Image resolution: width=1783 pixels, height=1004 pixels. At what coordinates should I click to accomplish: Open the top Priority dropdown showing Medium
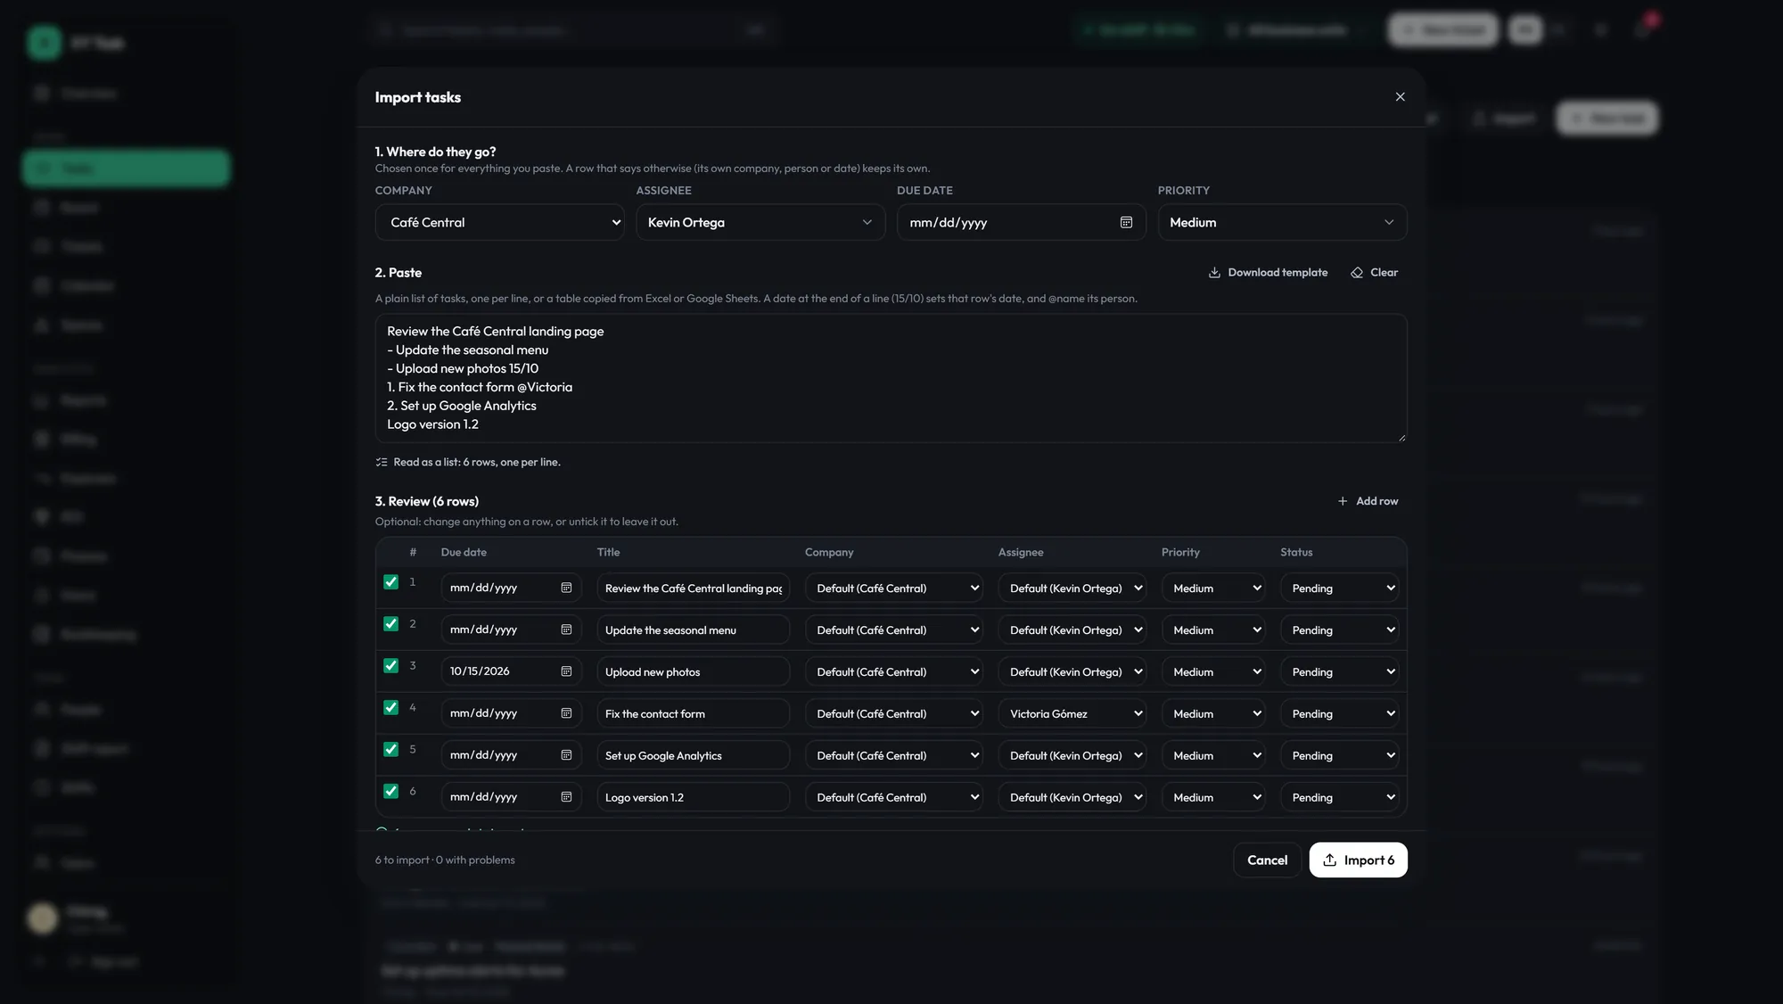(x=1282, y=222)
